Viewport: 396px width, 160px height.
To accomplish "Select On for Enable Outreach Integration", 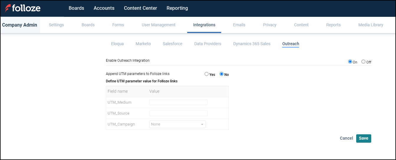I will (350, 62).
